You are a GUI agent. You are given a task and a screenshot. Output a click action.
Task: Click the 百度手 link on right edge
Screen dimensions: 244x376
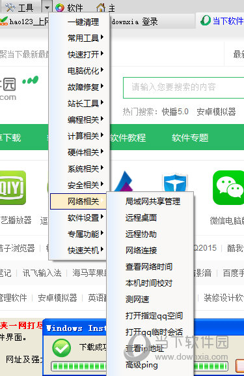coord(233,273)
